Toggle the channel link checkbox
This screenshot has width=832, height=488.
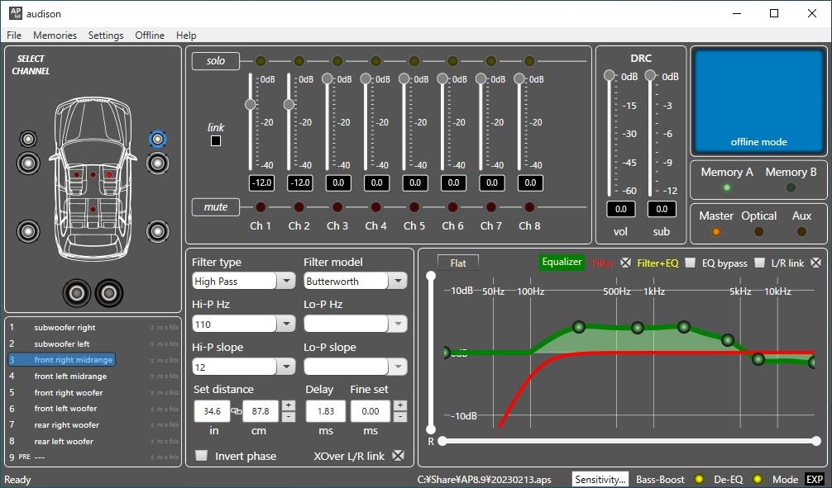click(216, 141)
